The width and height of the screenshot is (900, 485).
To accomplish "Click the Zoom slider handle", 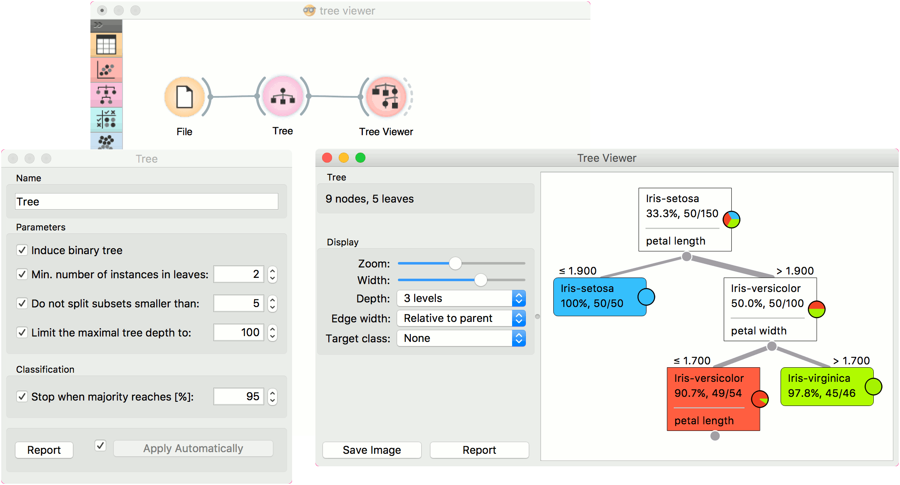I will coord(455,263).
